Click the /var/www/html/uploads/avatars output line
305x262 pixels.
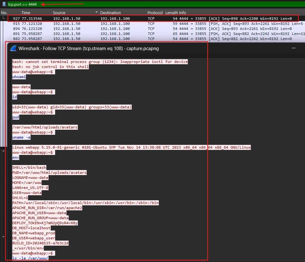[45, 127]
